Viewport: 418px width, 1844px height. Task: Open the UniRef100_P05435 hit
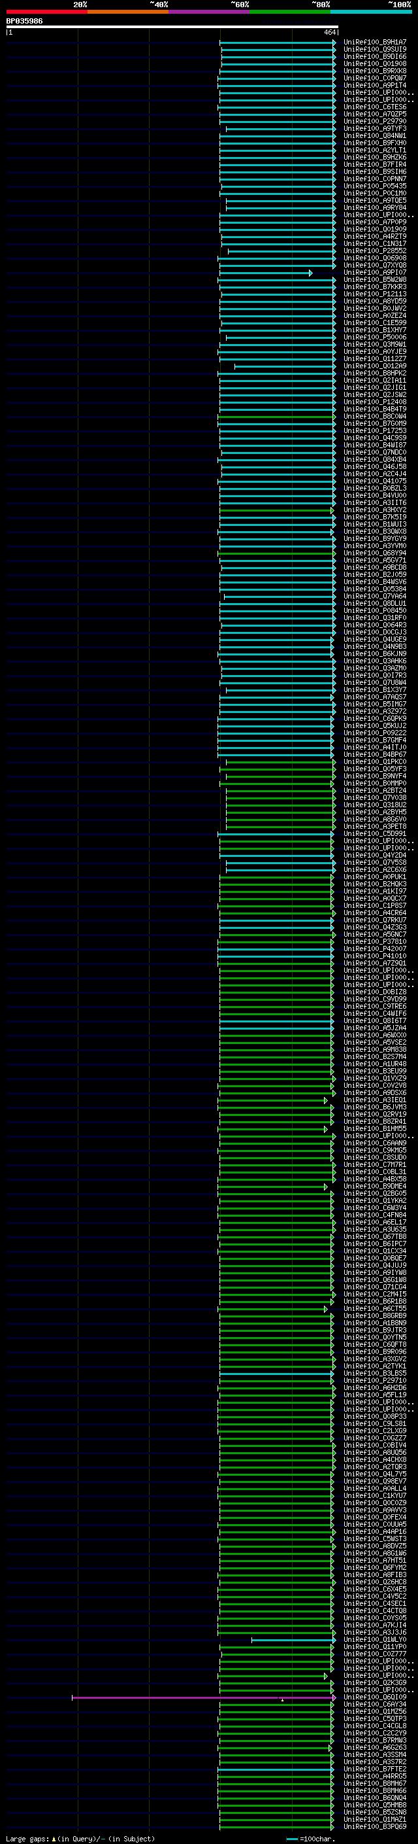pos(375,186)
